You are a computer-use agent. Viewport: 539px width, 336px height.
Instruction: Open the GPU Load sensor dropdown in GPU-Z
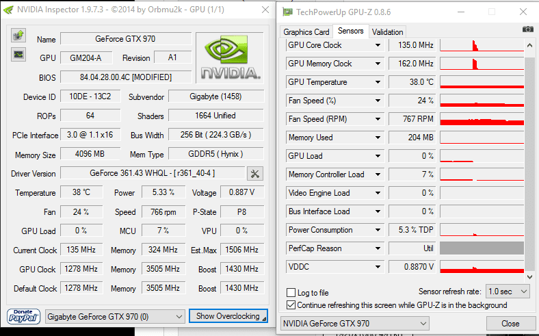click(x=378, y=156)
